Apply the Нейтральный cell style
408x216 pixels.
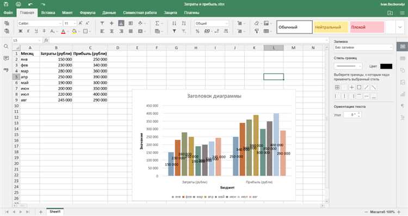(331, 27)
